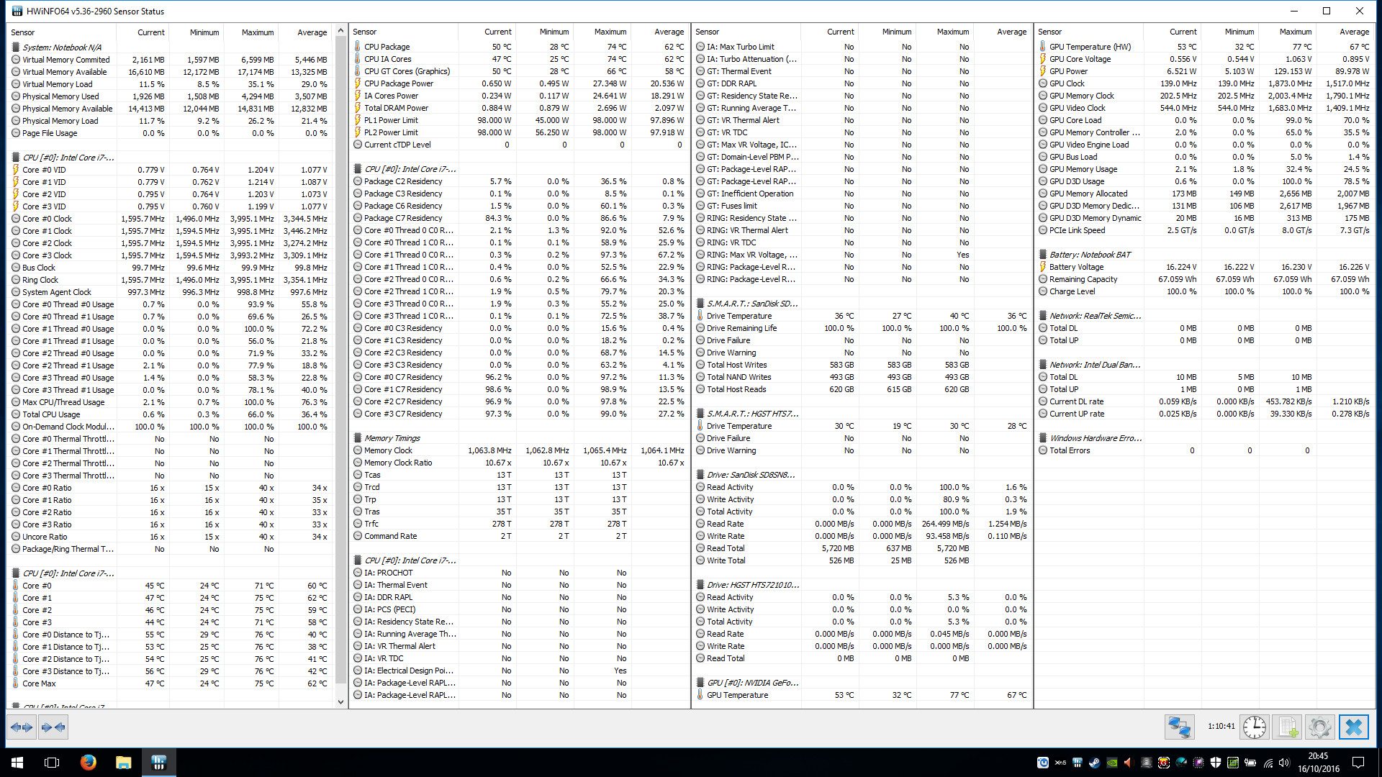Click the circle icon beside Total Errors

[1043, 450]
